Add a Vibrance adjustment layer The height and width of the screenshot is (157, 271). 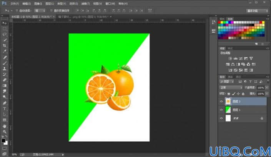(x=251, y=58)
